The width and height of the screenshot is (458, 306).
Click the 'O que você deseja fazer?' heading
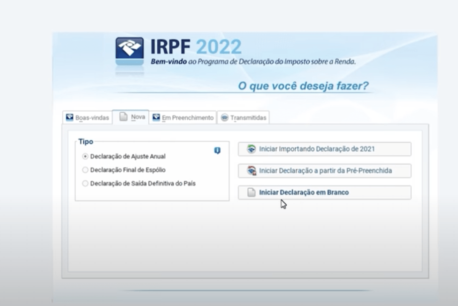(303, 86)
